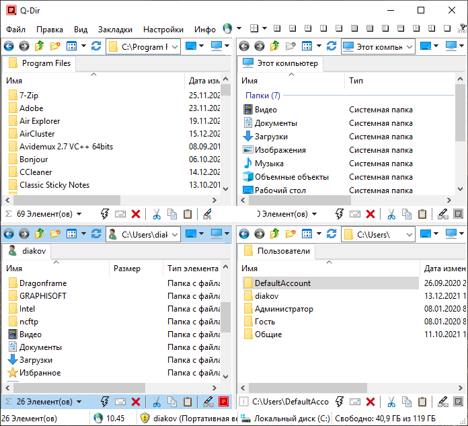This screenshot has width=468, height=426.
Task: Click red delete X below Program Files list
Action: tap(136, 214)
